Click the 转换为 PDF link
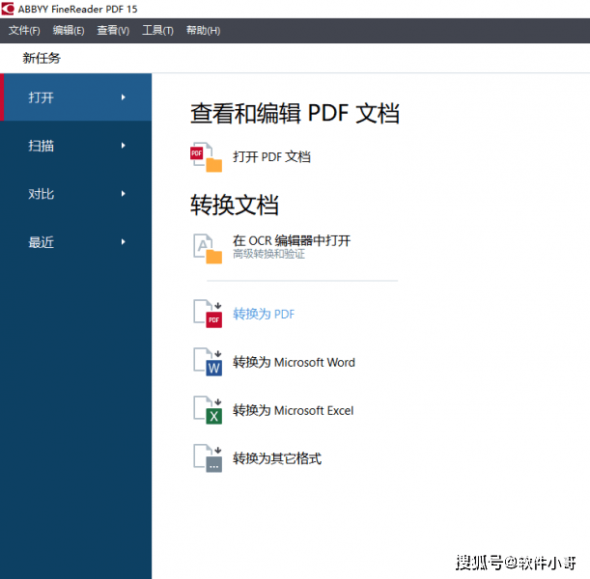This screenshot has height=579, width=590. coord(264,314)
